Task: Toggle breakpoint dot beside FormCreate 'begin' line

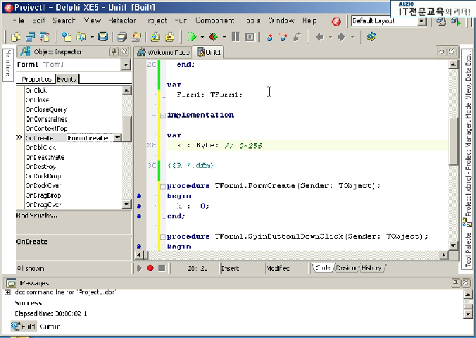Action: [139, 196]
